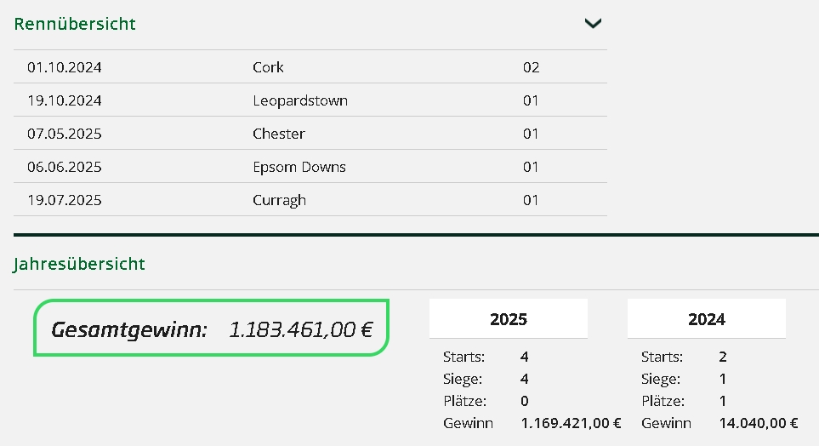Click the 19.07.2025 race date
The height and width of the screenshot is (446, 819).
click(65, 200)
